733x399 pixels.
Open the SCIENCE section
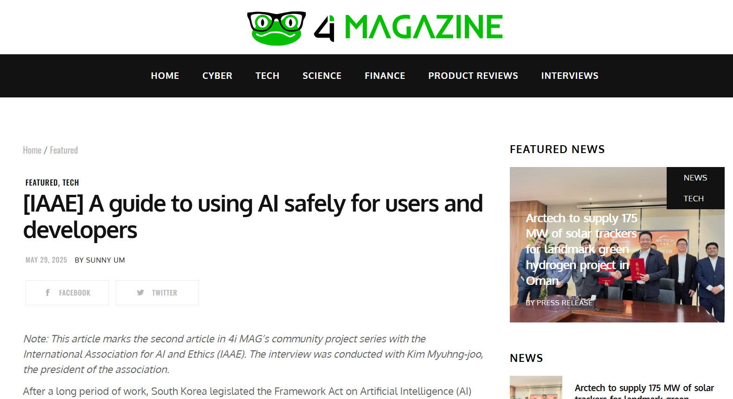pyautogui.click(x=322, y=76)
